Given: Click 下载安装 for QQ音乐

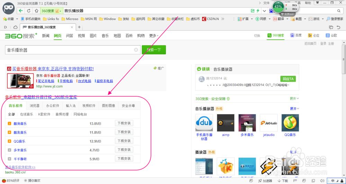Looking at the screenshot, I should [x=124, y=141].
